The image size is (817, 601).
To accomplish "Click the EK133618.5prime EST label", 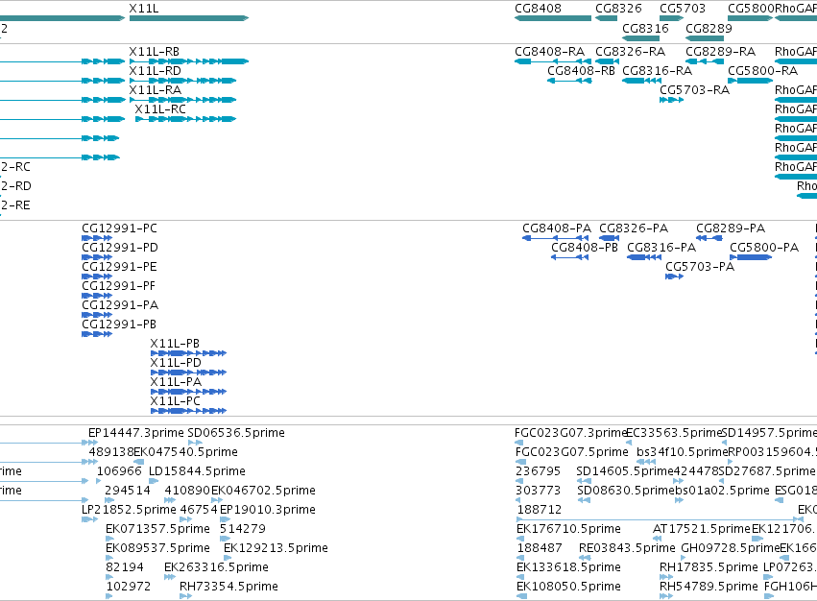I will tap(568, 568).
